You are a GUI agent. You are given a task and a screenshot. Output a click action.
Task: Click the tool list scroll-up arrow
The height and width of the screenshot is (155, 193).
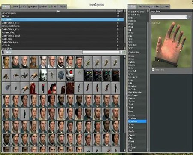[x=148, y=11]
